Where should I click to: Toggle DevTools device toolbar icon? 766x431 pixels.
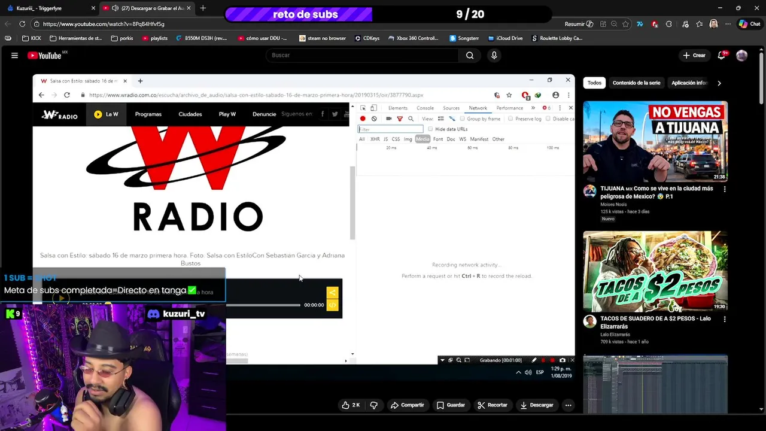click(373, 108)
